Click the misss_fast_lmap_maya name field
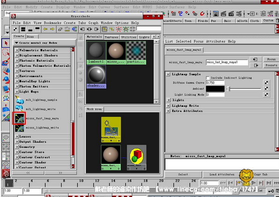 click(x=227, y=62)
